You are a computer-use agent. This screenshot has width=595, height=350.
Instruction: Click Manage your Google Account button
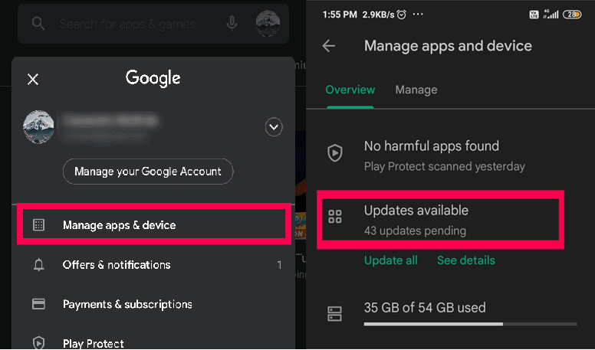pos(148,172)
